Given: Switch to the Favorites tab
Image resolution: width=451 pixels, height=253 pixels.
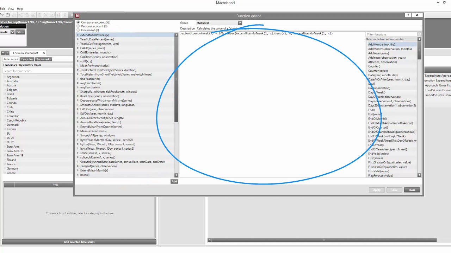Looking at the screenshot, I should 27,59.
